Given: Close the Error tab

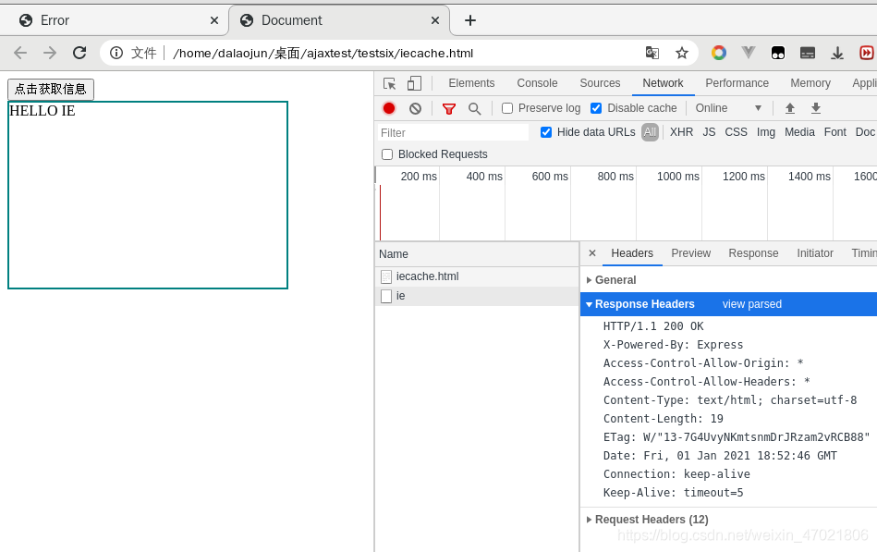Looking at the screenshot, I should pyautogui.click(x=214, y=20).
